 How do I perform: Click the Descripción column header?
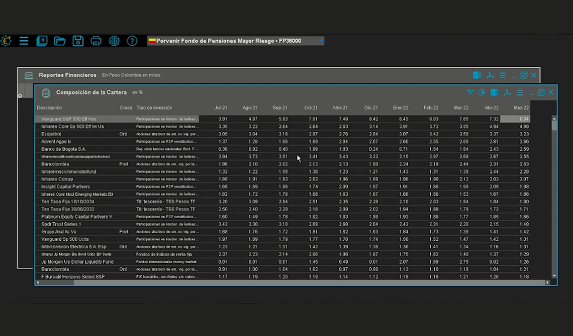pos(49,108)
